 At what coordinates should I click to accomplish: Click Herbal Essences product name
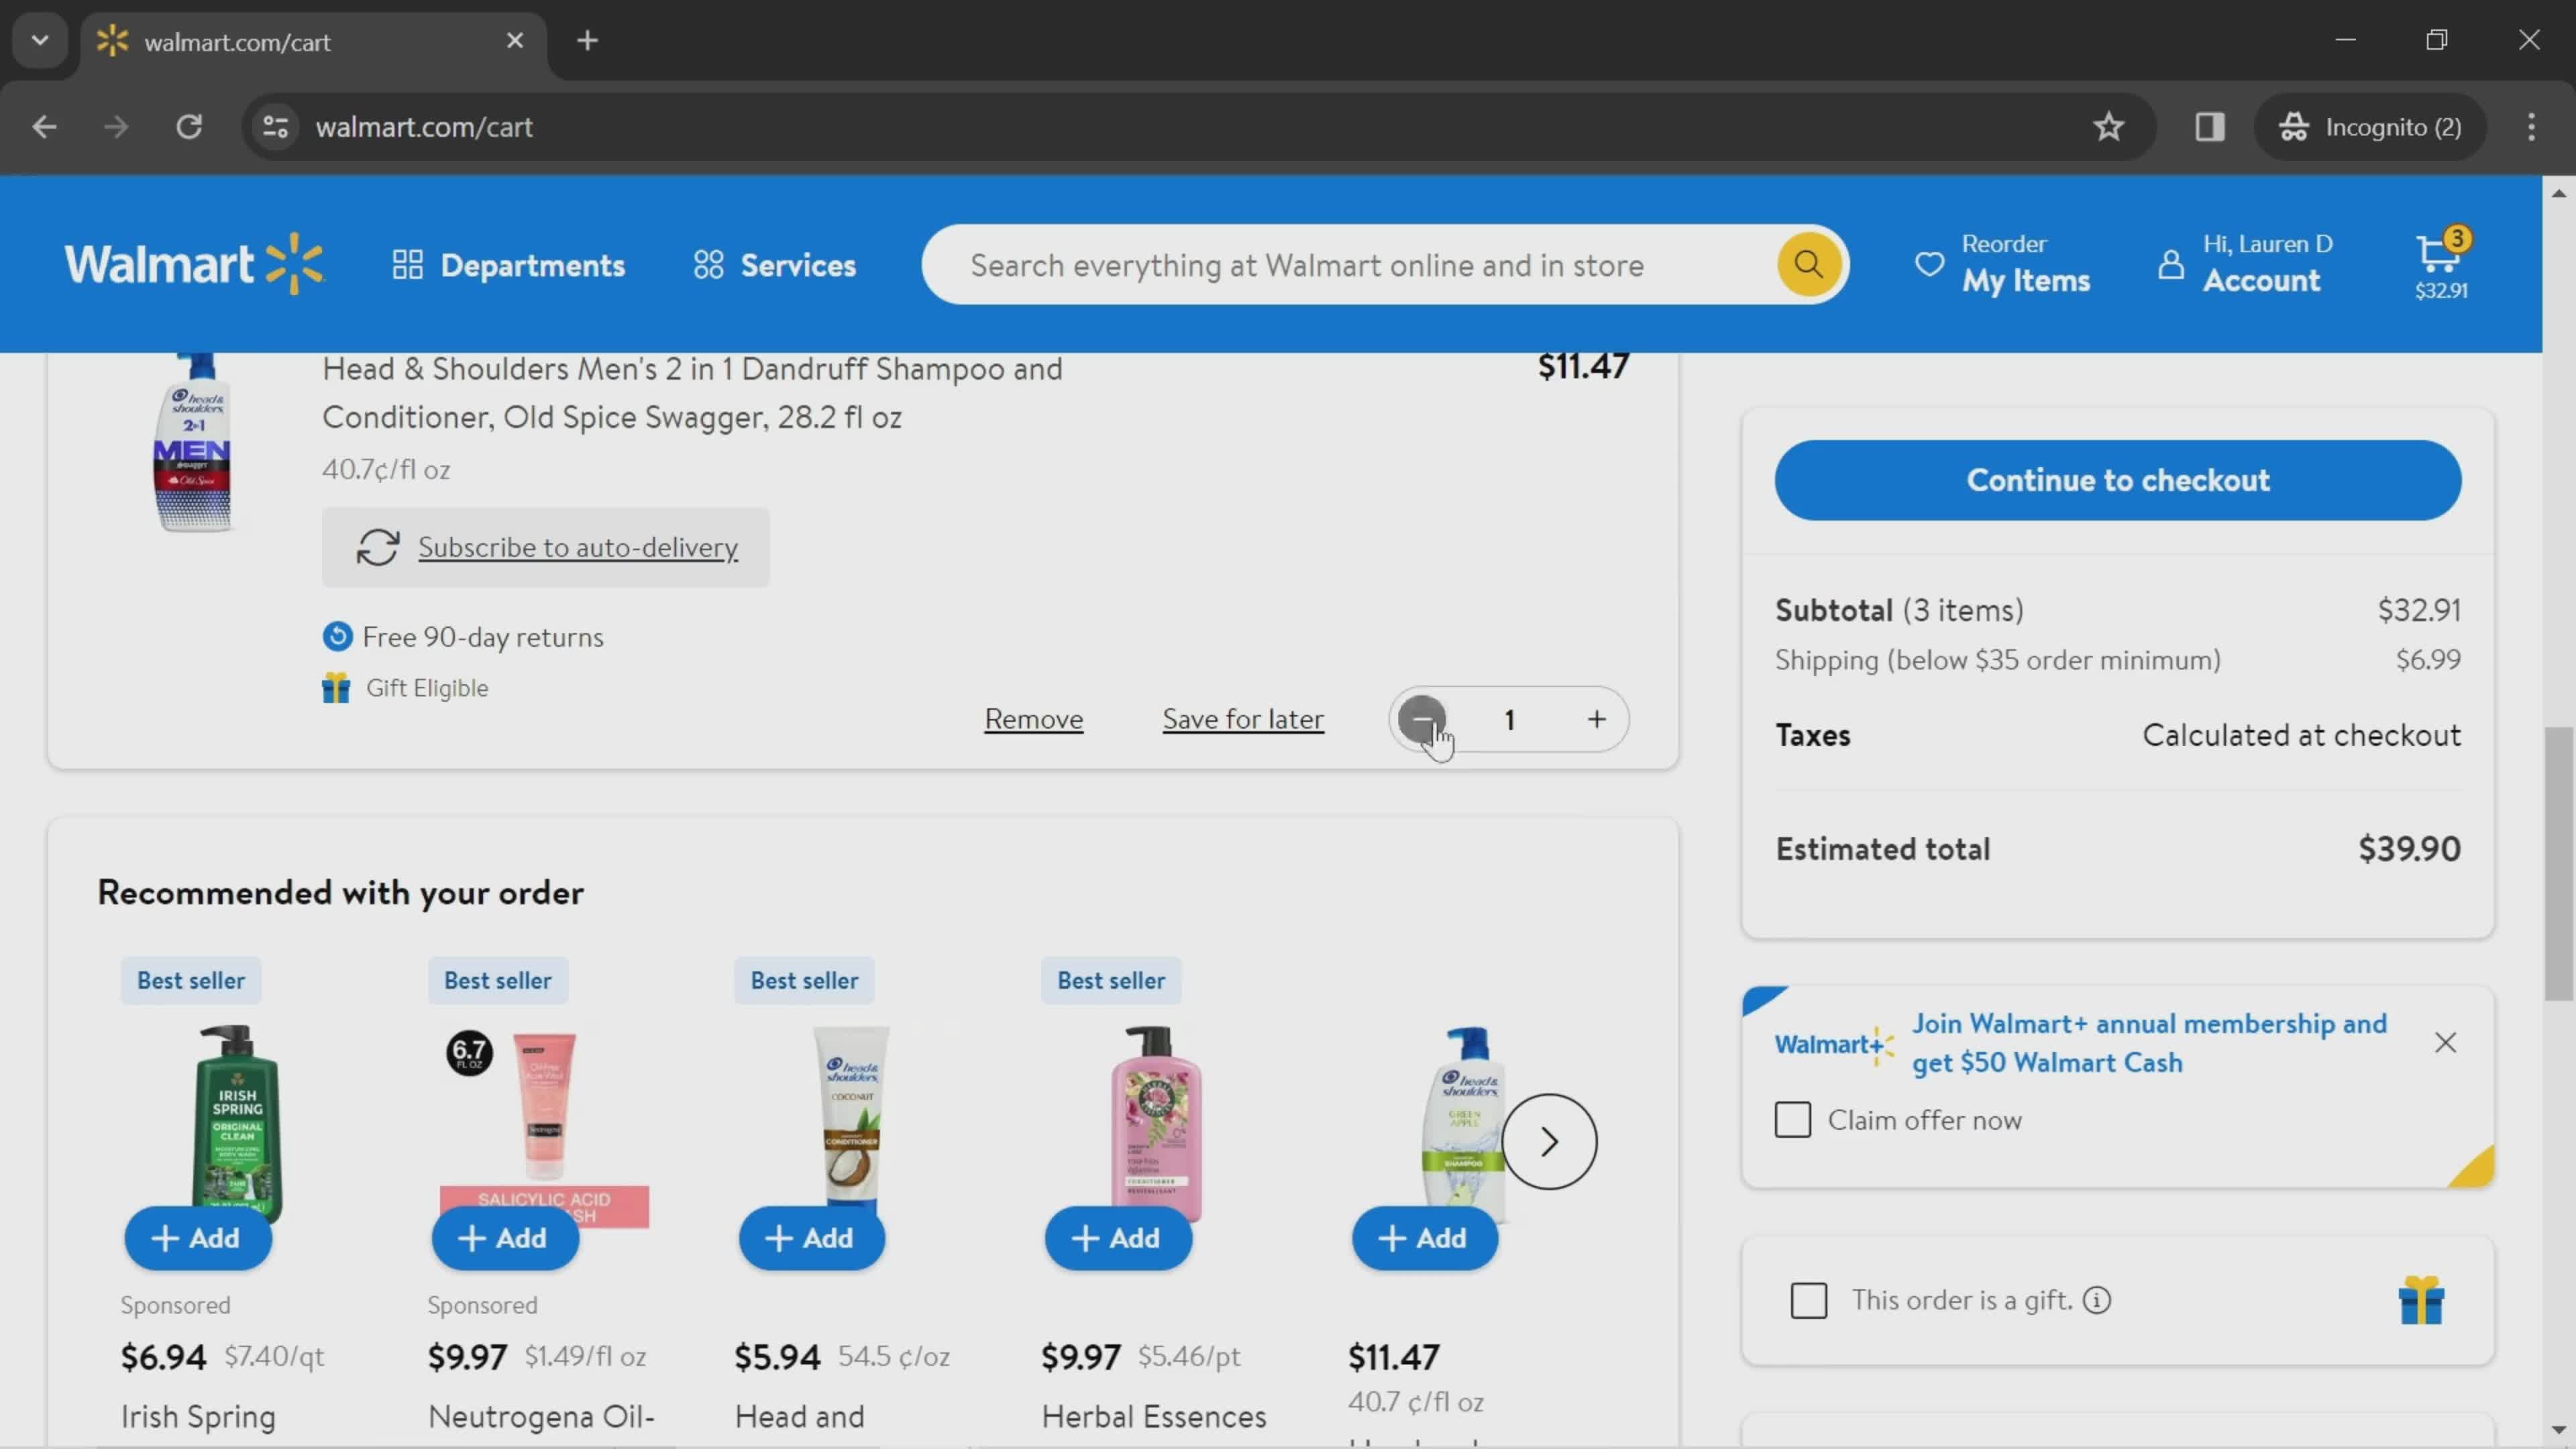(1154, 1416)
